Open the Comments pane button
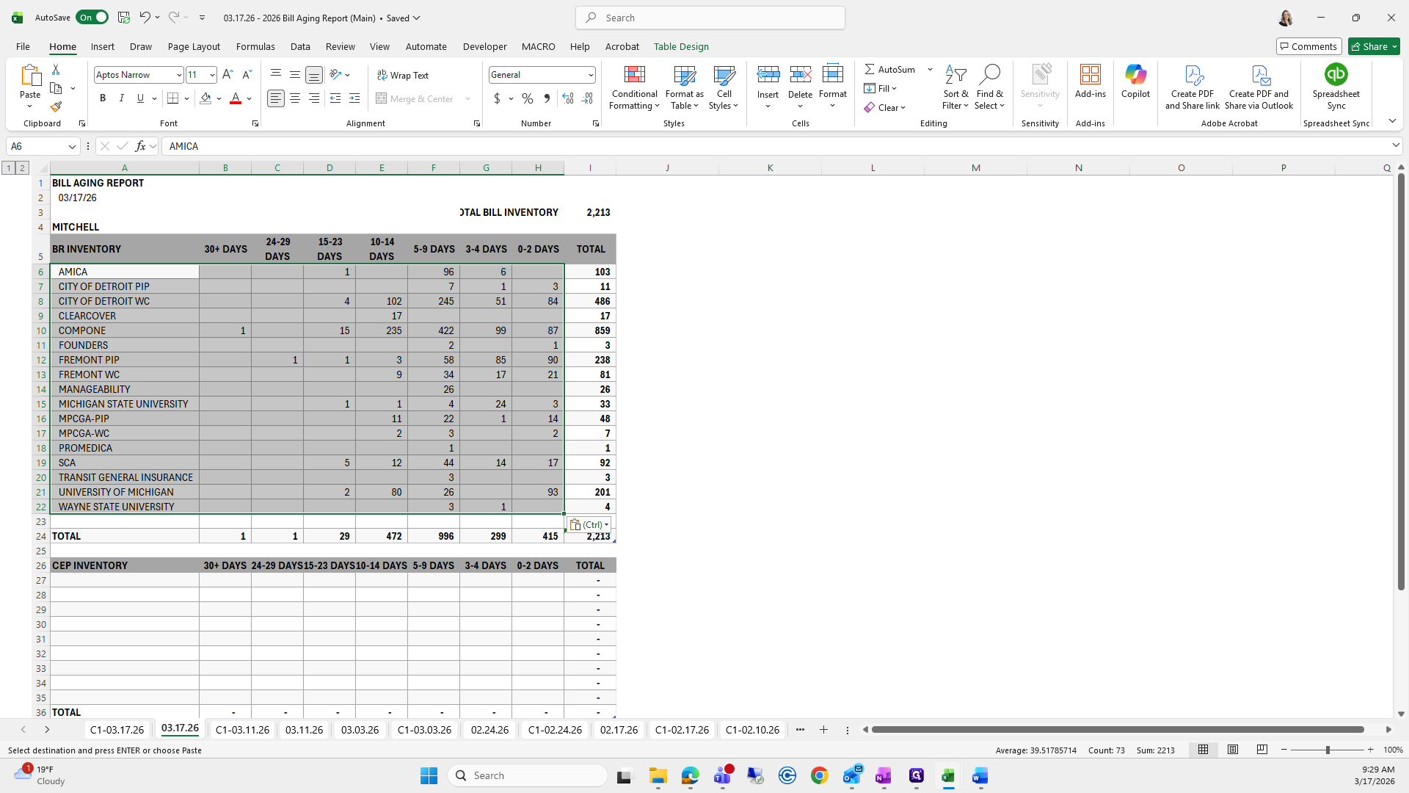Screen dimensions: 1409x793 tap(1308, 46)
